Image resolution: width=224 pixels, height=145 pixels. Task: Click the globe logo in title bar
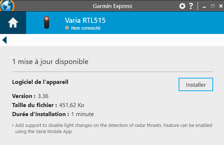[x=7, y=6]
